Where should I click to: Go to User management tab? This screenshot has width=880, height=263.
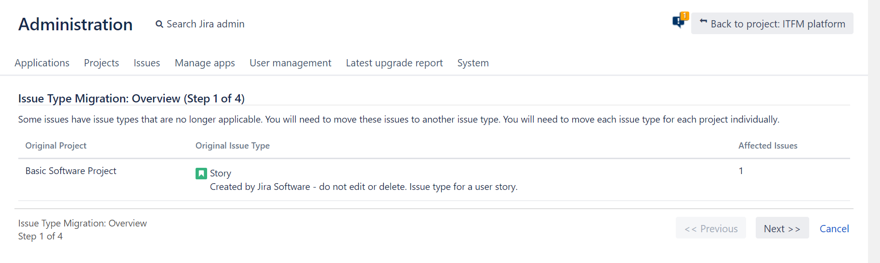290,63
